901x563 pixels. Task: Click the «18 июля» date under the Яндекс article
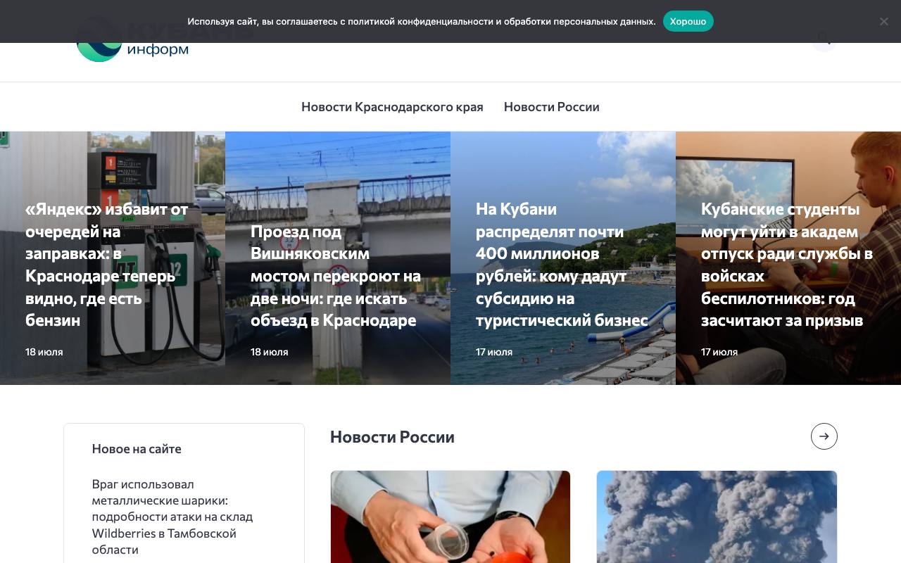point(44,352)
